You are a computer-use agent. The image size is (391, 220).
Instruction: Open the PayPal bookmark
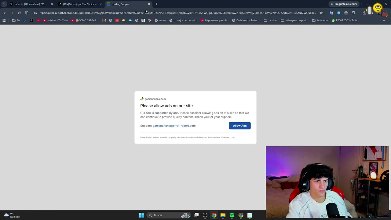point(25,20)
